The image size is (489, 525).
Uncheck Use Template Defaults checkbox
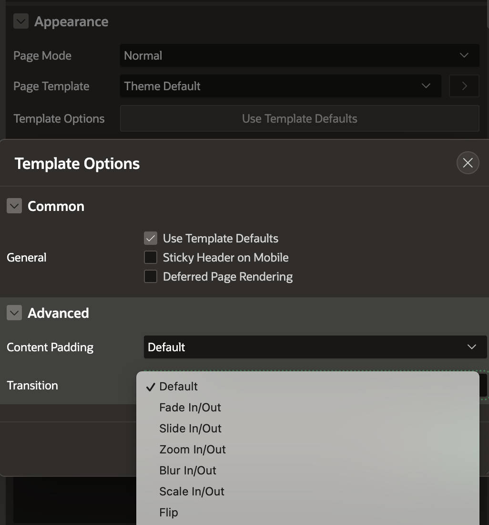pyautogui.click(x=151, y=238)
